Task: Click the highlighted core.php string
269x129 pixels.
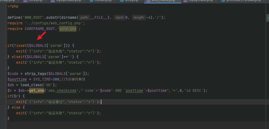Action: (x=68, y=29)
